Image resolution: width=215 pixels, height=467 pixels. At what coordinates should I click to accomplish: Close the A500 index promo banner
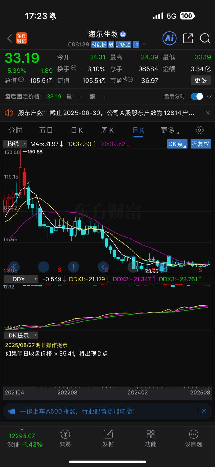(x=204, y=411)
